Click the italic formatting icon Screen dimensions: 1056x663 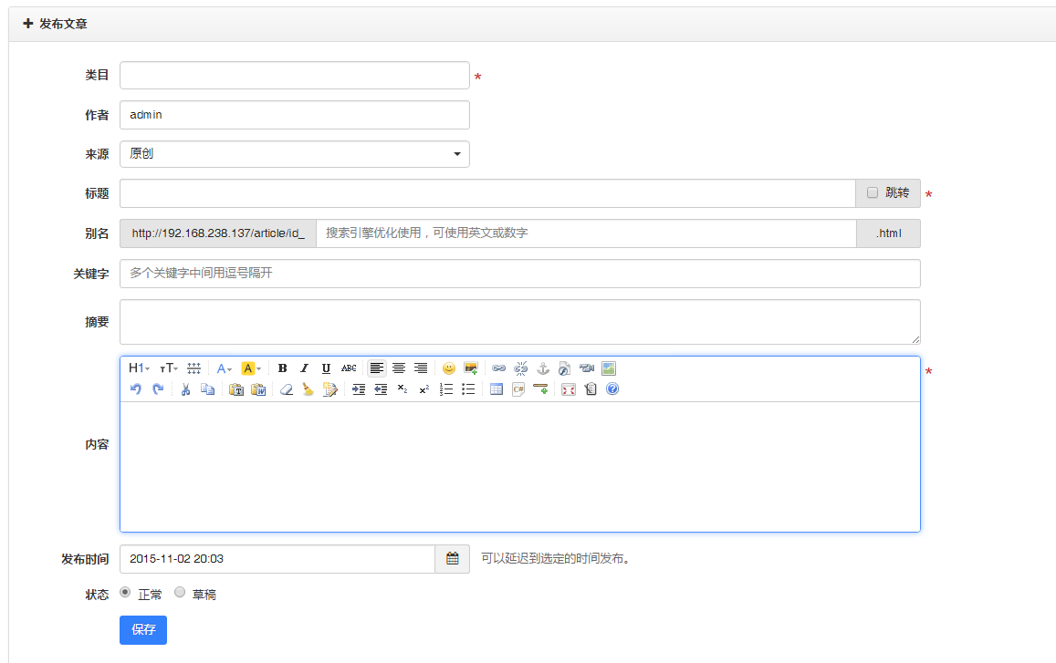pyautogui.click(x=304, y=368)
